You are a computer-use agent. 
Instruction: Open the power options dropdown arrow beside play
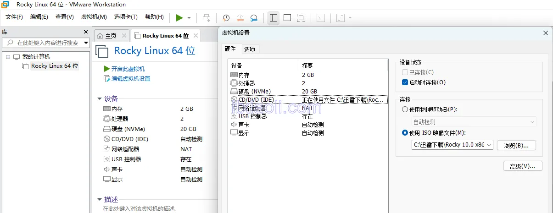click(189, 18)
